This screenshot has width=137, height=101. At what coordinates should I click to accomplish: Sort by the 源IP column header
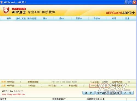[45, 18]
